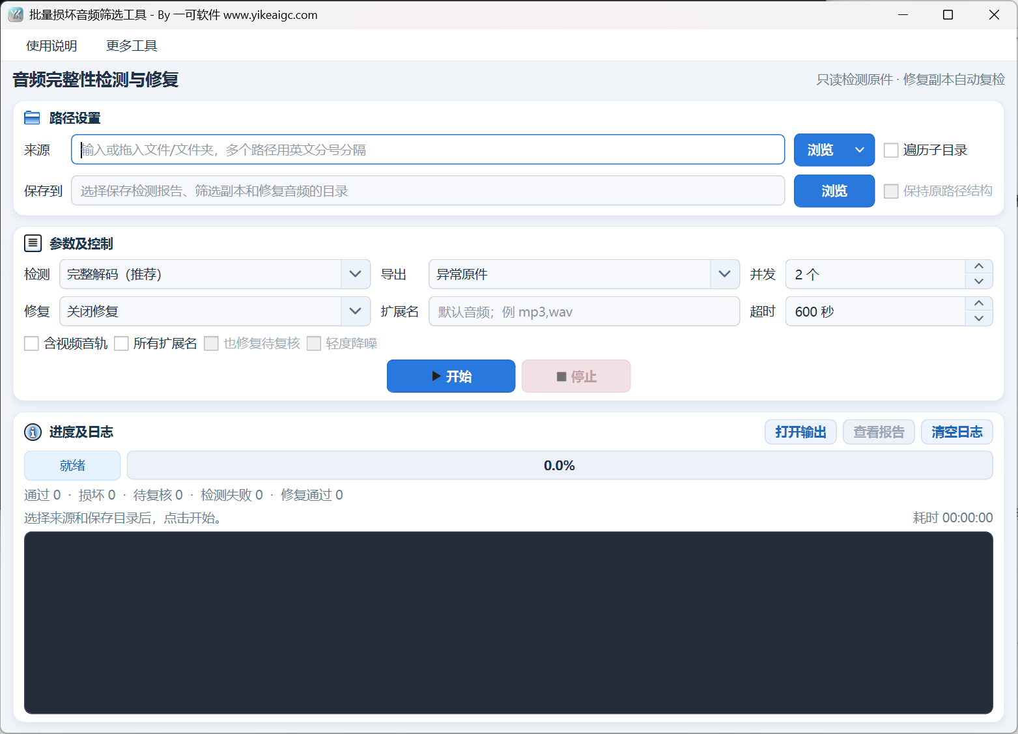Open the 导出 dropdown 异常原件
Screen dimensions: 1018x734
click(584, 274)
